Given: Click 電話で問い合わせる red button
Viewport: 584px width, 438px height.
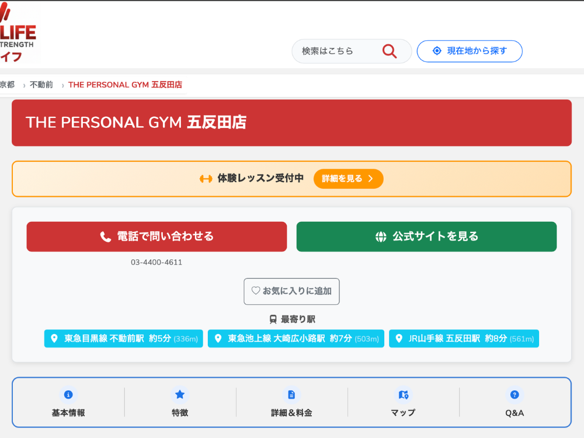Looking at the screenshot, I should [157, 237].
